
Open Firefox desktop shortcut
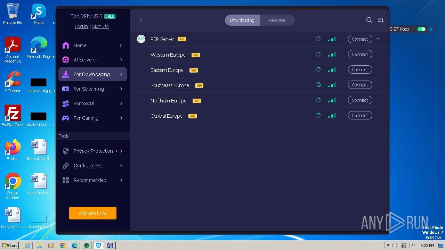(x=13, y=150)
